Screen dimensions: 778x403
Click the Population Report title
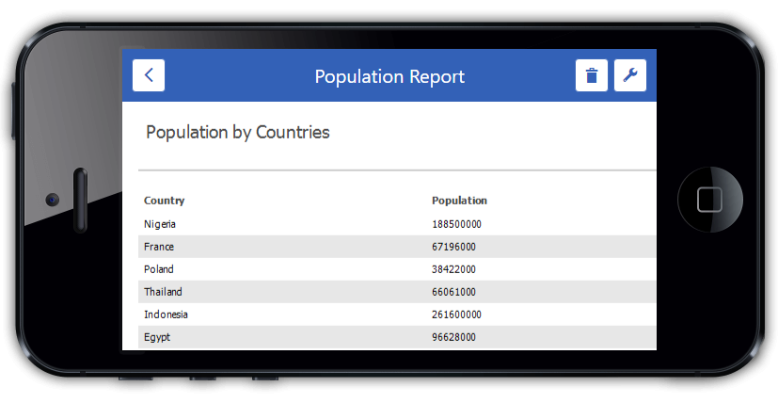[389, 76]
